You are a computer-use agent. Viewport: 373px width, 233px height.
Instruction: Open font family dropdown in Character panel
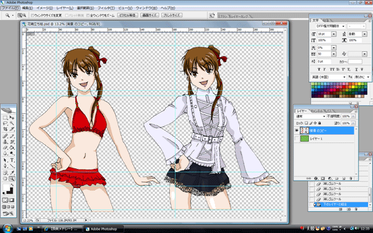coord(343,26)
